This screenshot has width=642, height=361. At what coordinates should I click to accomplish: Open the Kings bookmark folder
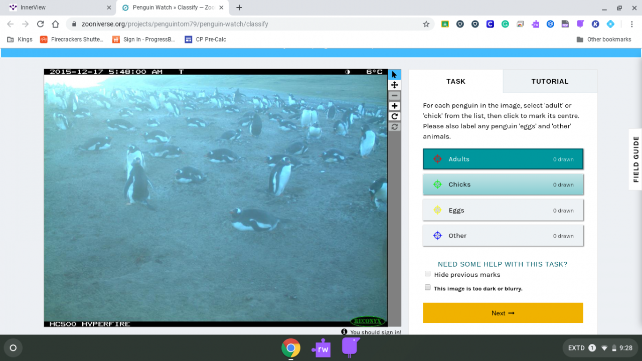tap(20, 39)
